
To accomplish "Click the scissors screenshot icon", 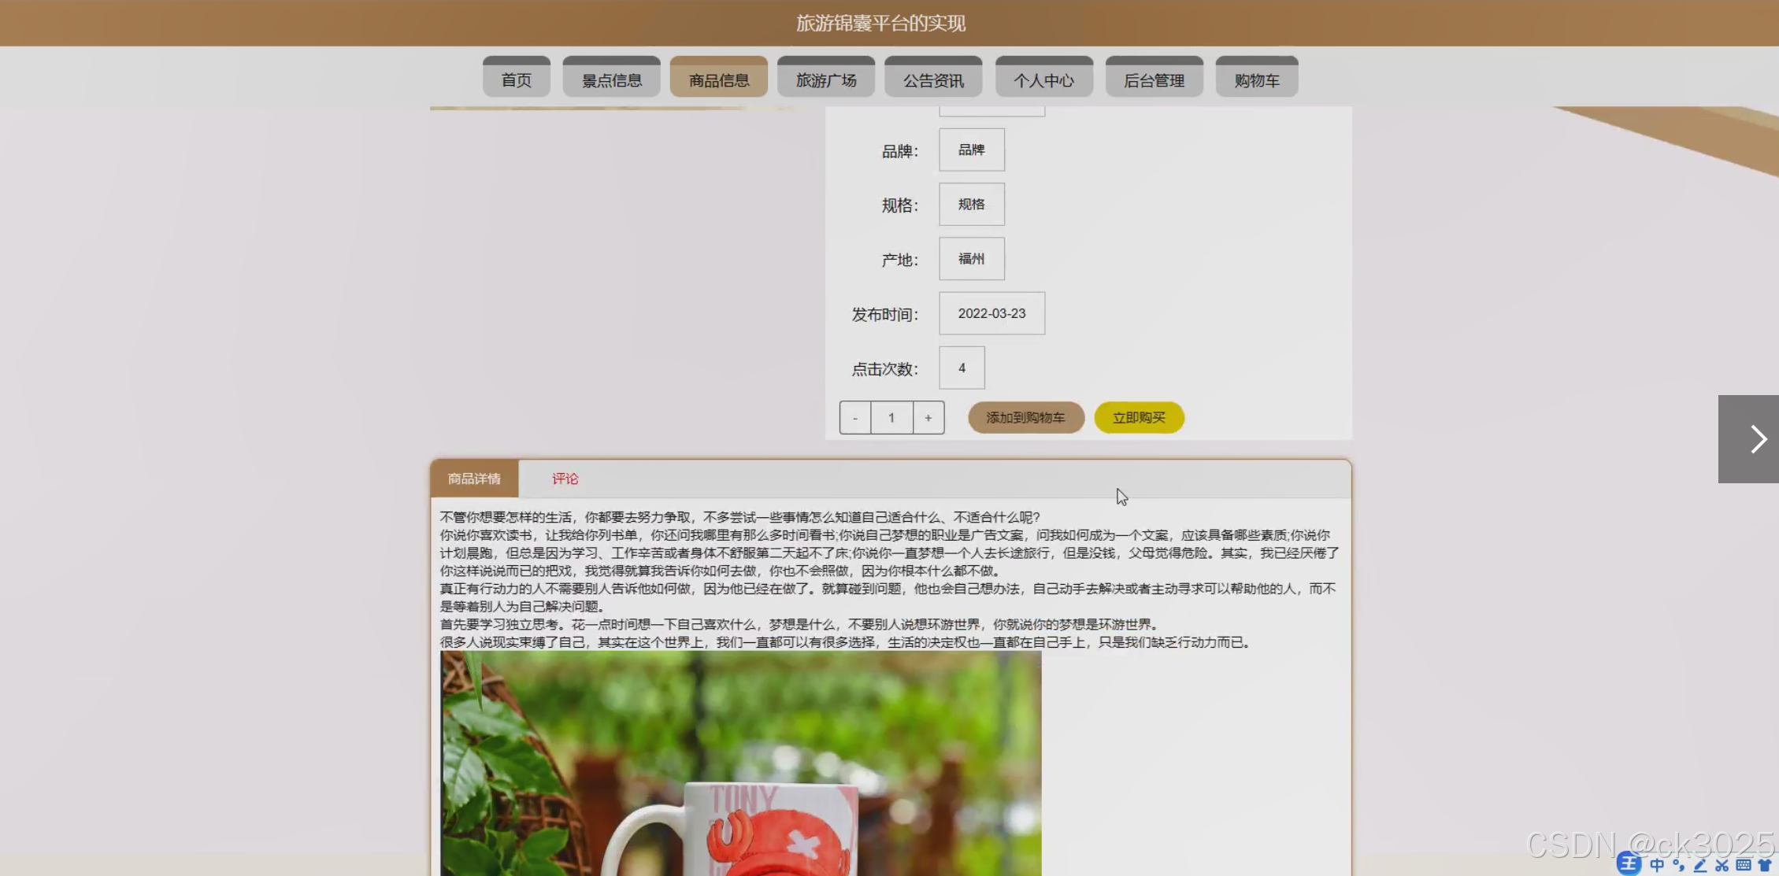I will pyautogui.click(x=1722, y=865).
